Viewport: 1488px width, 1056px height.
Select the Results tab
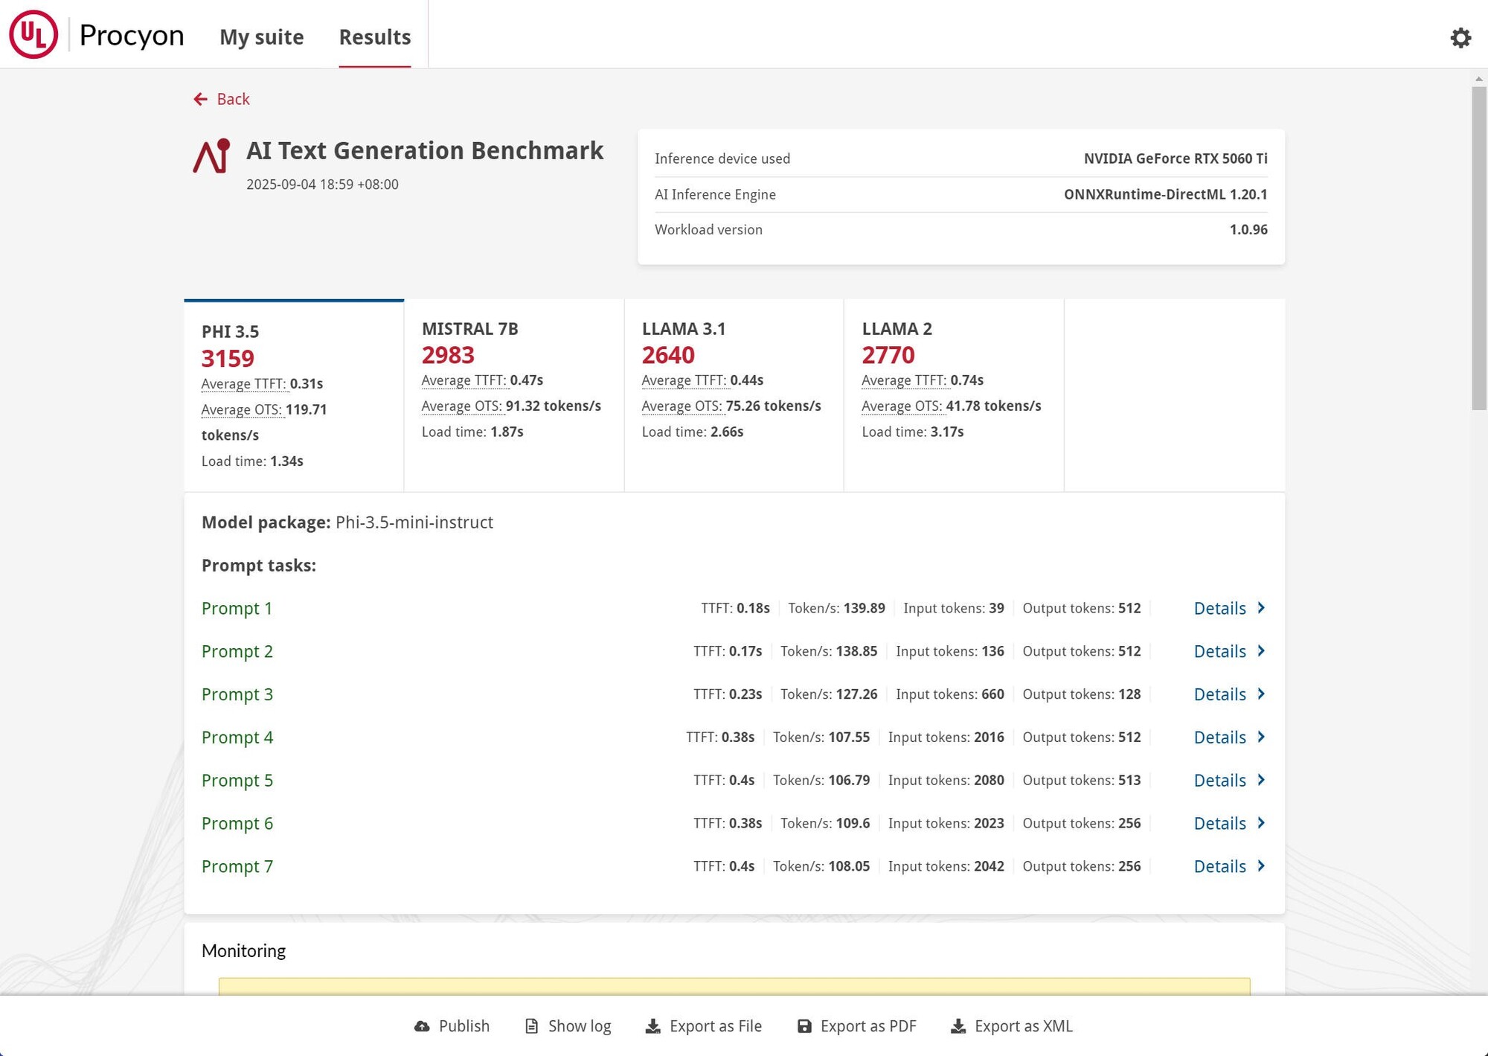374,36
